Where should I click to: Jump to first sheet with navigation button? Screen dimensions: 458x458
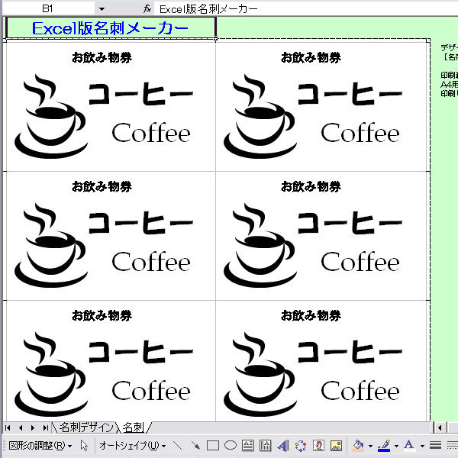point(8,427)
